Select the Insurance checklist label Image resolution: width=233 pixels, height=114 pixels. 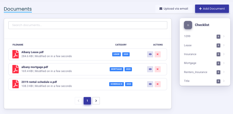(x=190, y=54)
